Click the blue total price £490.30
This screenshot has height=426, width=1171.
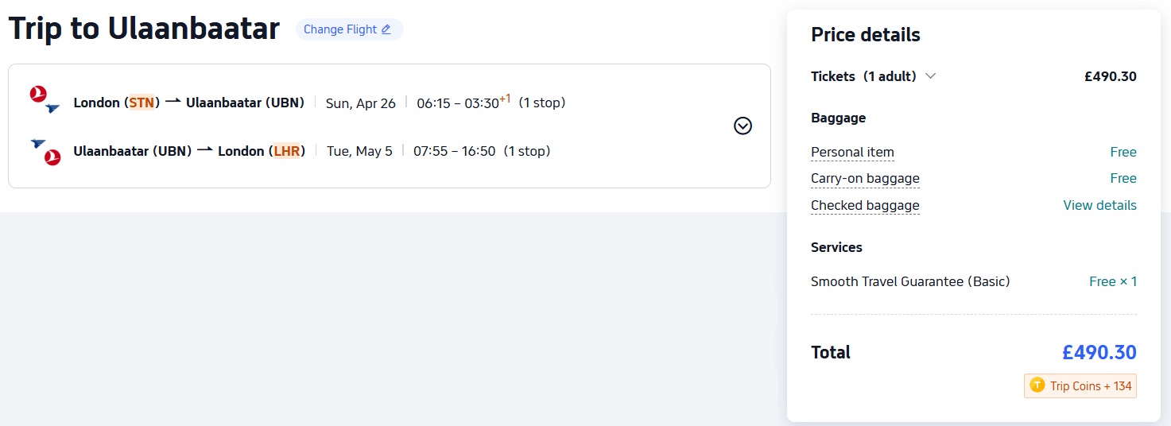tap(1099, 352)
